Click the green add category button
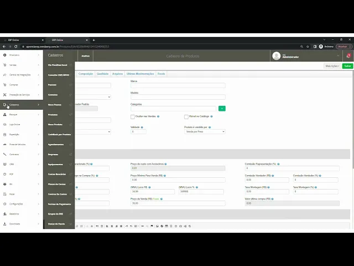Screen dimensions: 354x266 tap(222, 109)
